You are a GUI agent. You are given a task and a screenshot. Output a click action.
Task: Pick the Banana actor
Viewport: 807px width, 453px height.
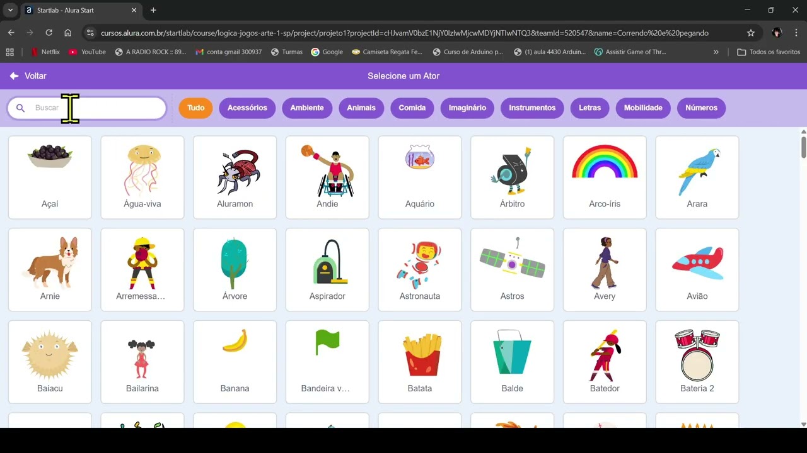click(235, 362)
